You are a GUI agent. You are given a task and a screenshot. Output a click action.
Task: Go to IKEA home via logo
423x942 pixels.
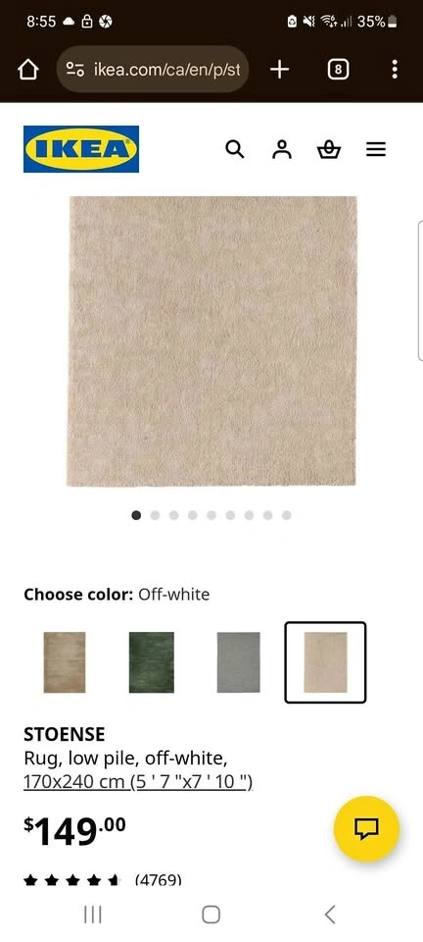[81, 149]
